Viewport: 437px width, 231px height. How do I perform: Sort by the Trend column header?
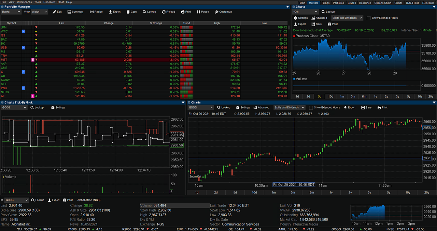pyautogui.click(x=186, y=23)
